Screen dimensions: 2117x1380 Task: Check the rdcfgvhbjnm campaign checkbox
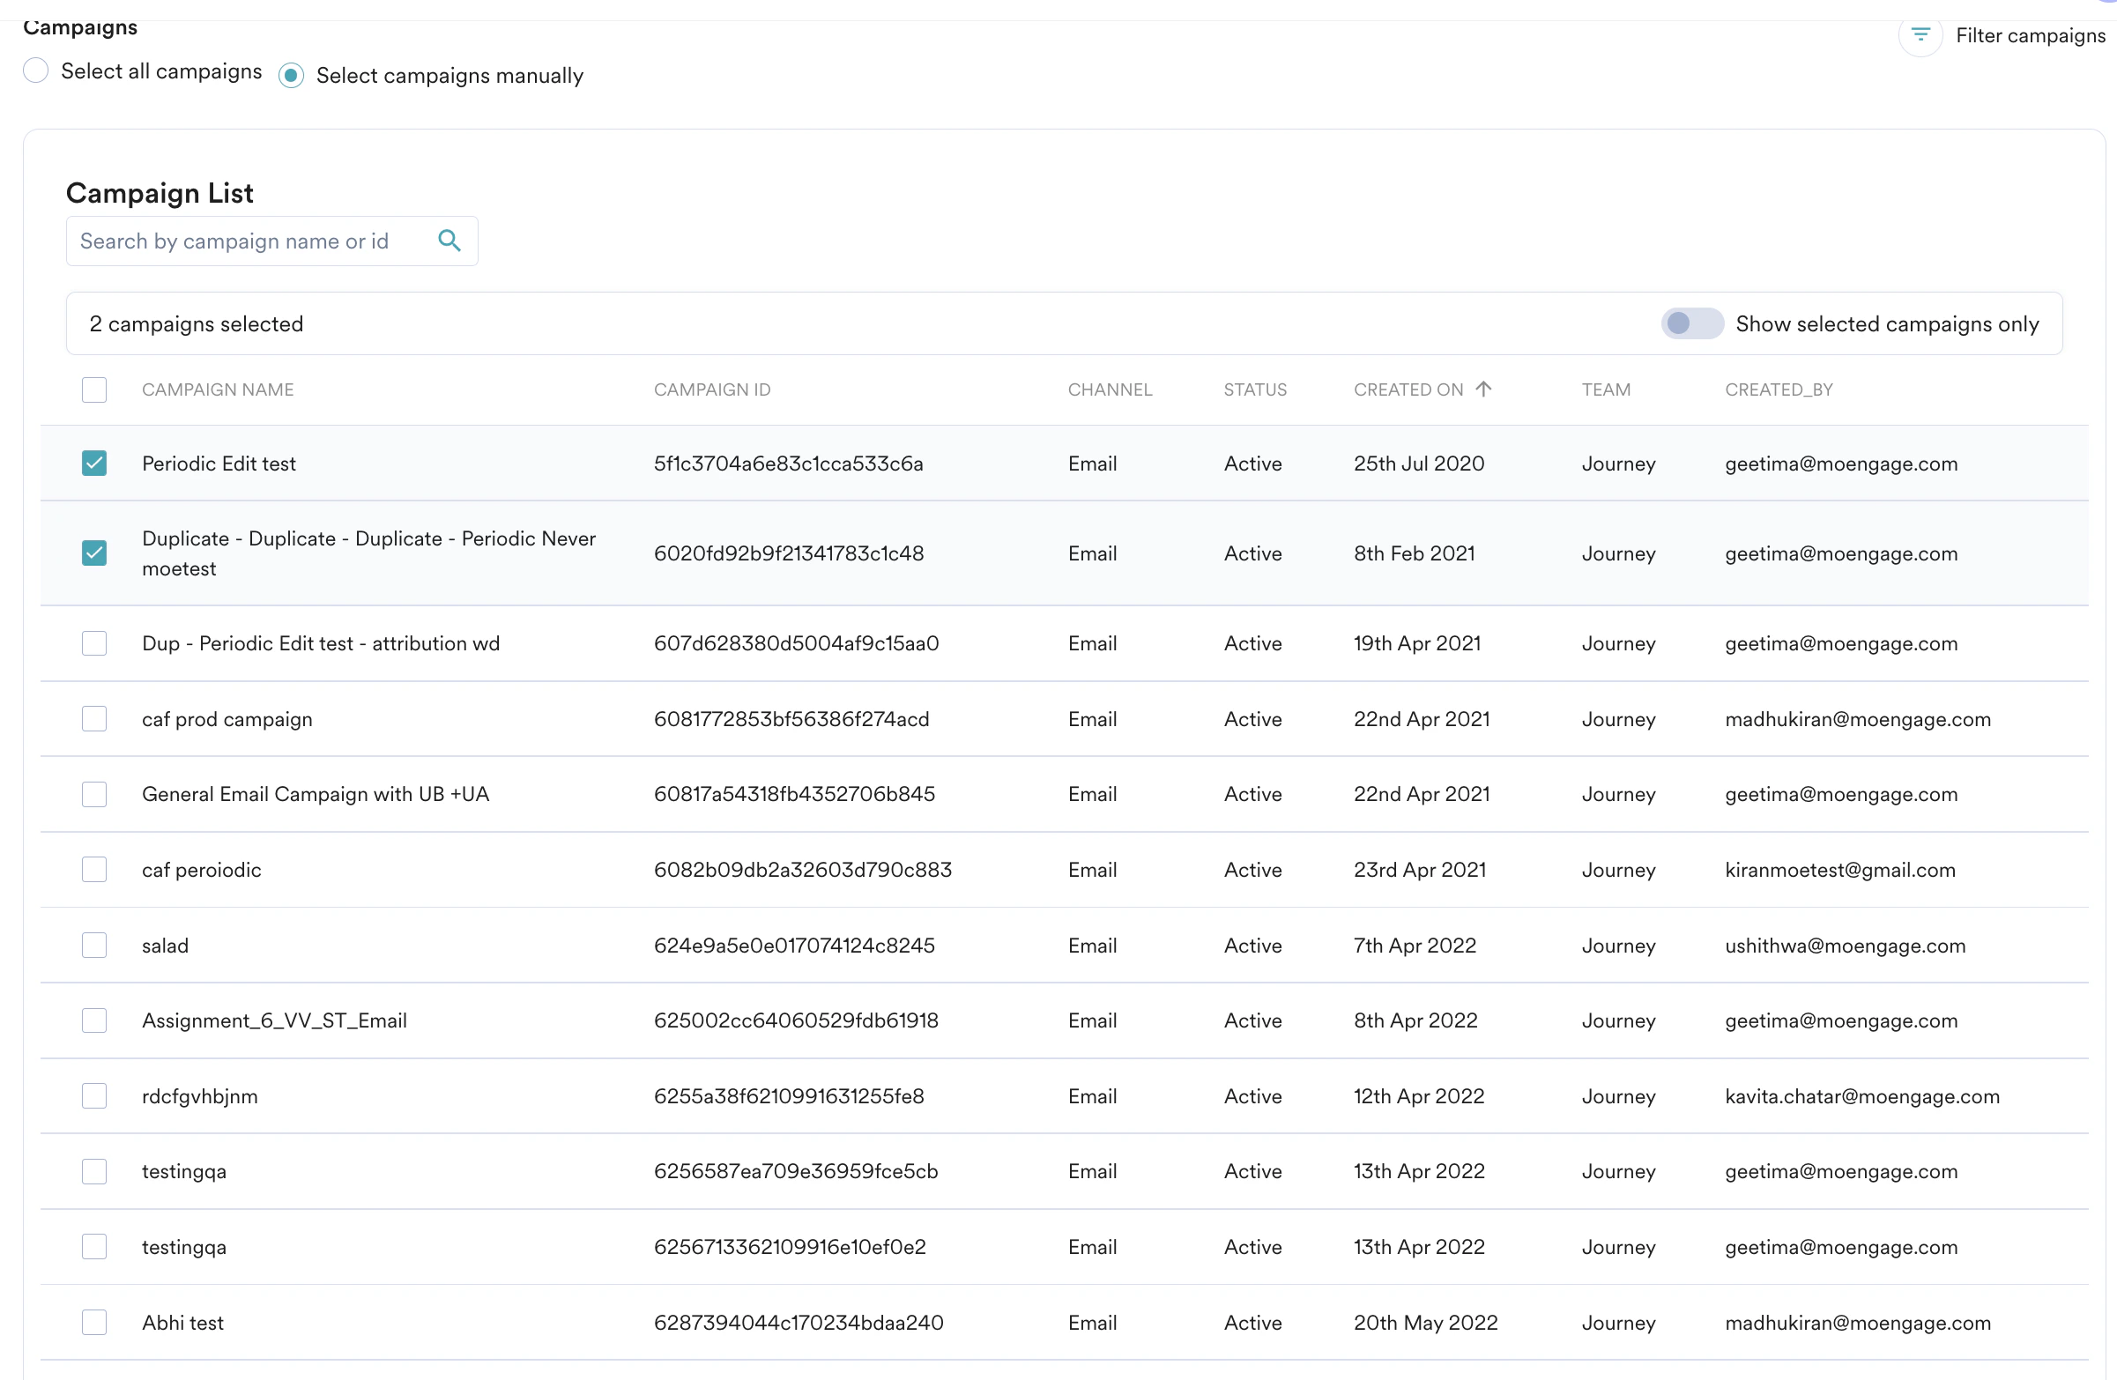point(93,1095)
